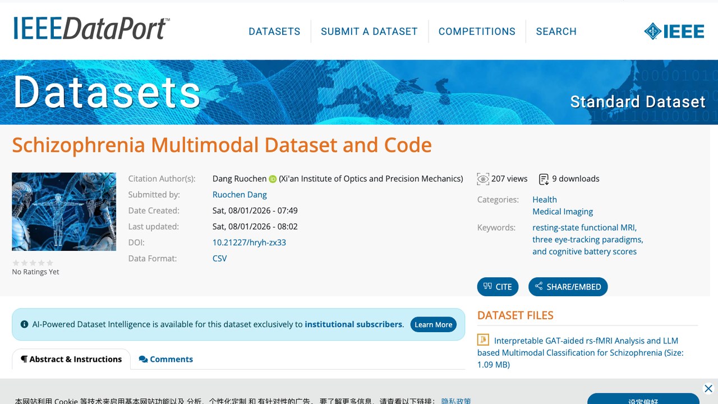Click the IEEE logo in the header
The image size is (718, 404).
(674, 31)
